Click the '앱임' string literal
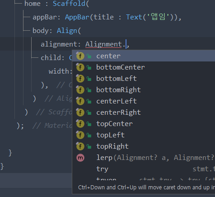Viewport: 215px width, 197px height. click(158, 17)
